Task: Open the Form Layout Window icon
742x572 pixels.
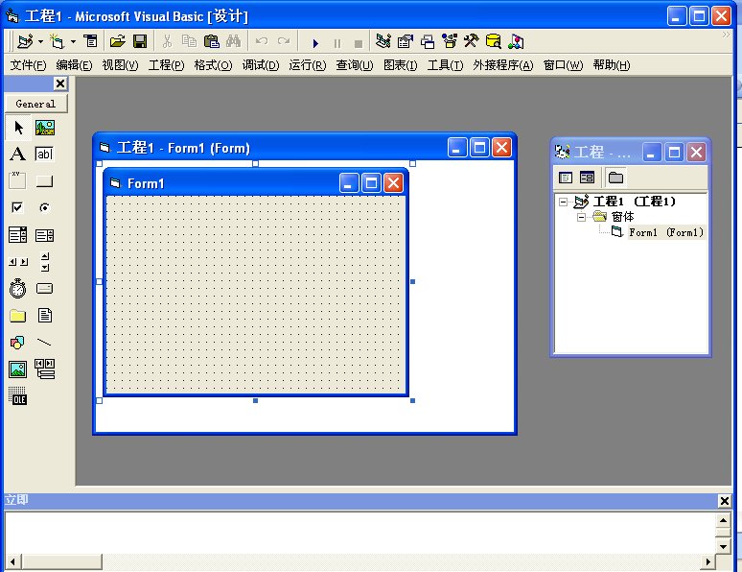Action: pyautogui.click(x=428, y=41)
